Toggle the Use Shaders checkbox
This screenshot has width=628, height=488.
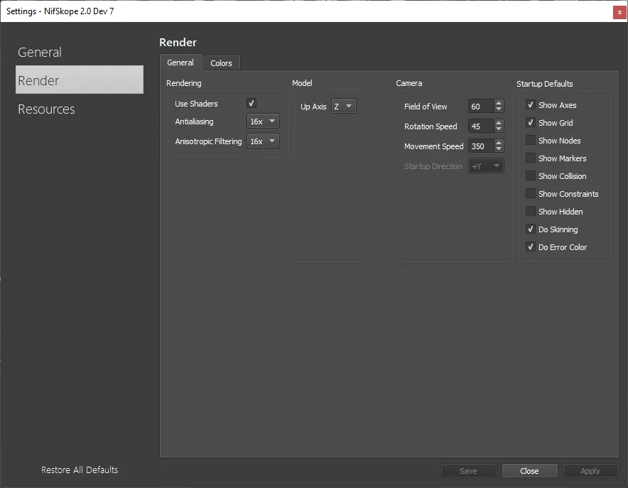pyautogui.click(x=251, y=103)
